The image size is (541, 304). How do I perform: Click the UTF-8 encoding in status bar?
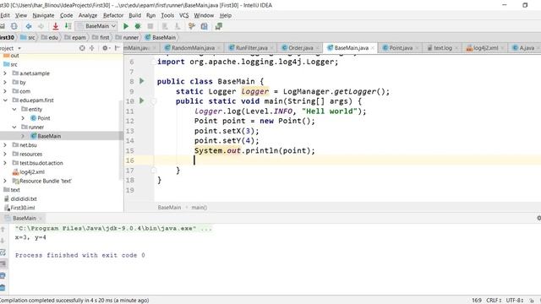tap(515, 301)
